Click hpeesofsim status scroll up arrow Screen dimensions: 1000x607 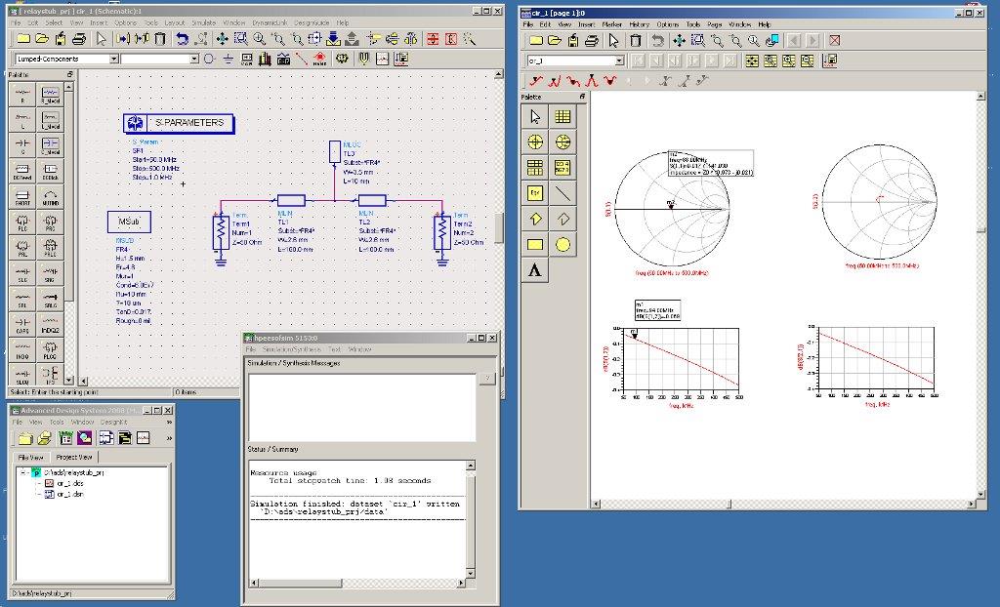tap(471, 465)
